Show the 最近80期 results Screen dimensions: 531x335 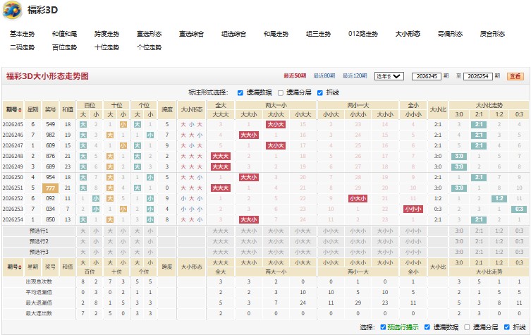click(x=324, y=76)
